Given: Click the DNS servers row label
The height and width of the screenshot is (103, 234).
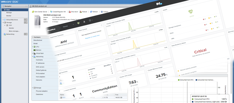Looking at the screenshot, I should click(40, 67).
